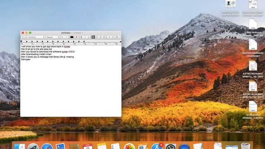Open Reminders from the Dock
Screen dimensions: 265x149
point(115,146)
